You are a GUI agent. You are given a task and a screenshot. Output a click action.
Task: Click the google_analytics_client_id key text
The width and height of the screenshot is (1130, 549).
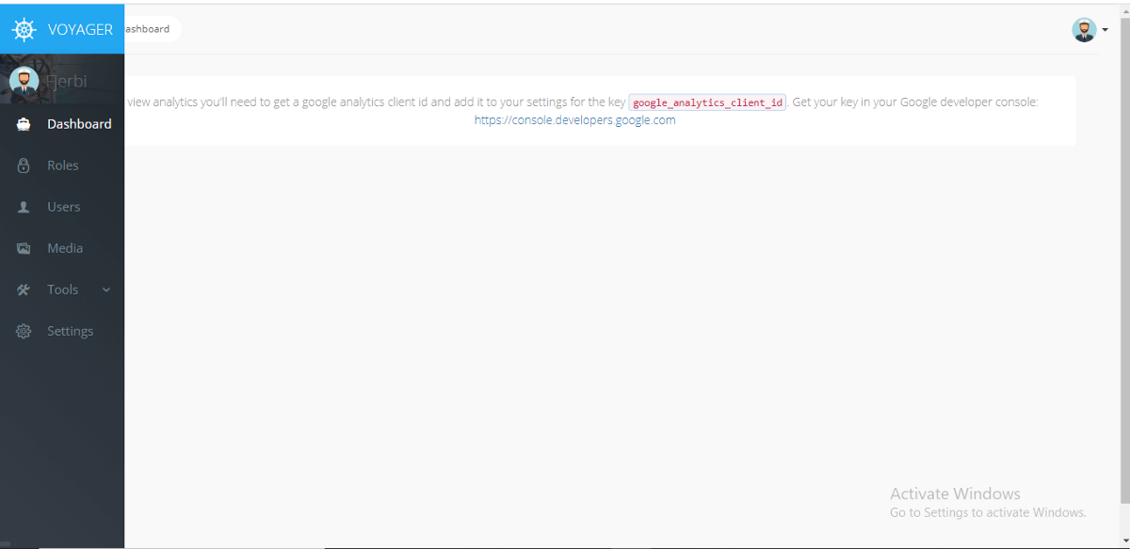click(707, 102)
